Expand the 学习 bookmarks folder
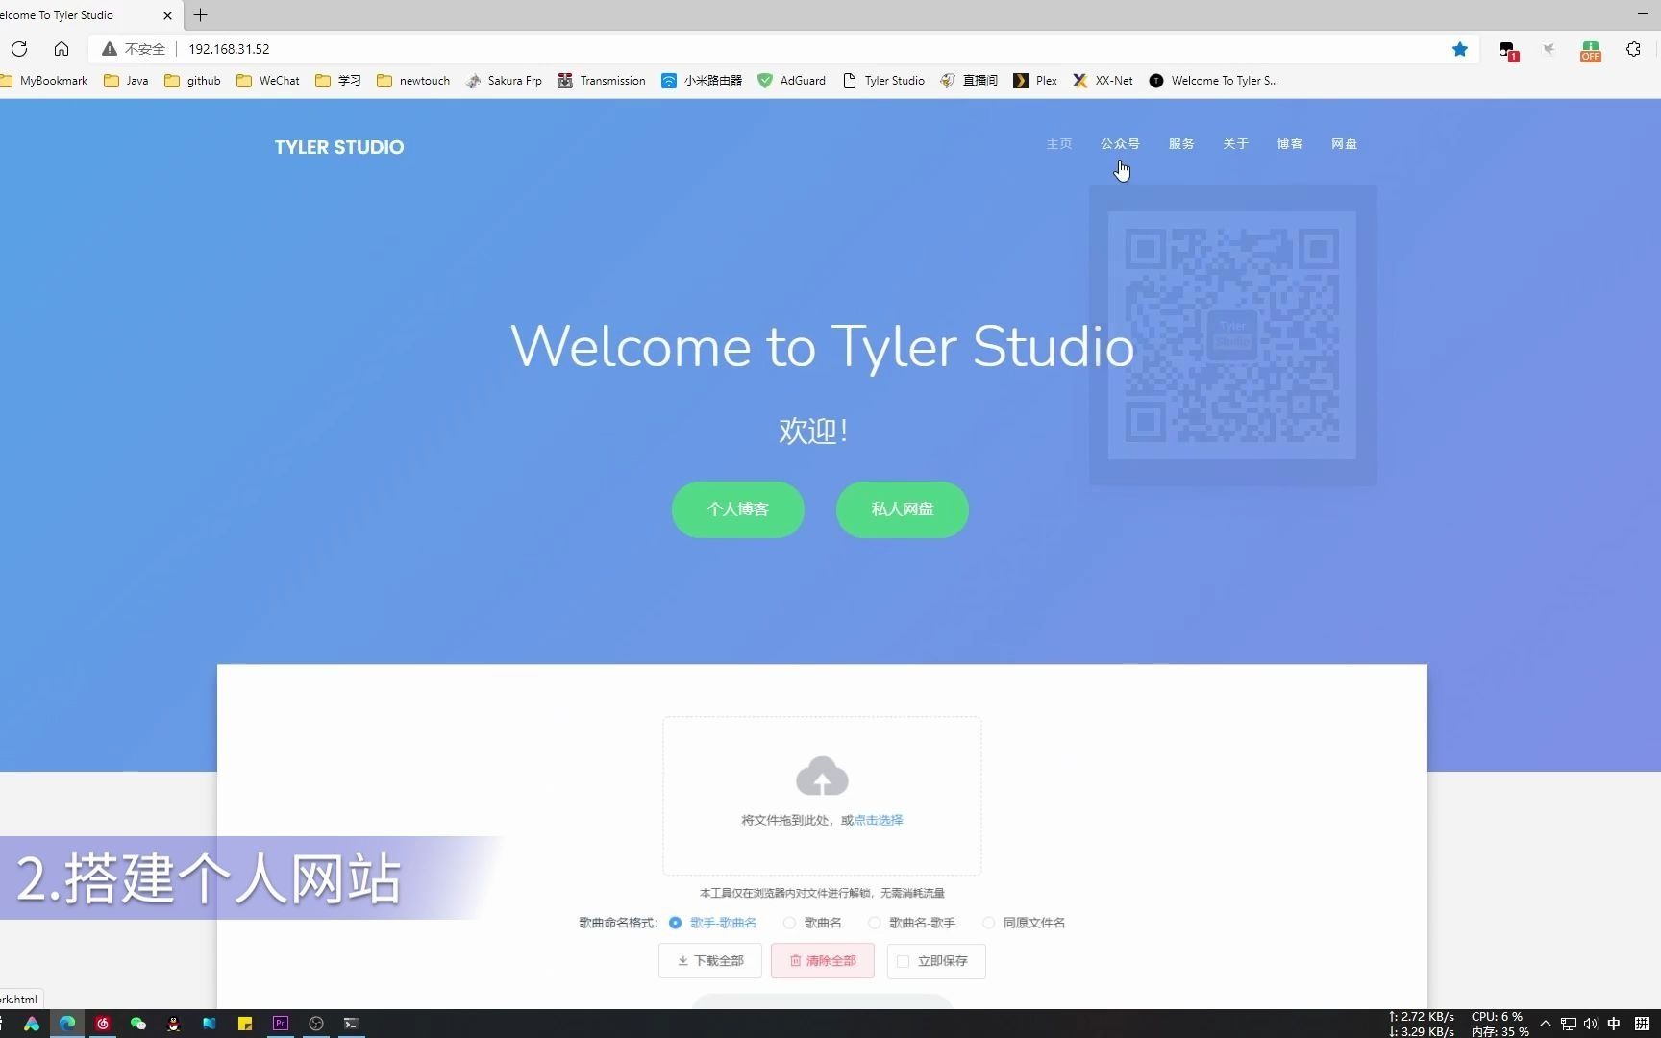 (338, 81)
